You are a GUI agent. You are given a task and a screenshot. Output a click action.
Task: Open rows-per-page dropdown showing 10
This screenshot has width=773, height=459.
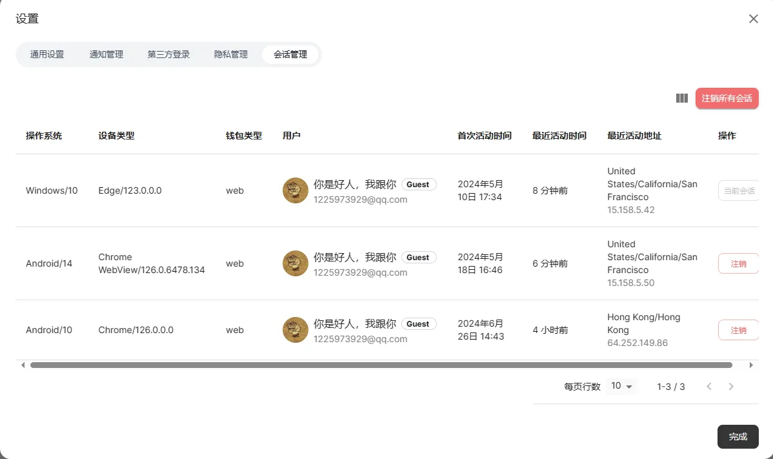click(621, 386)
